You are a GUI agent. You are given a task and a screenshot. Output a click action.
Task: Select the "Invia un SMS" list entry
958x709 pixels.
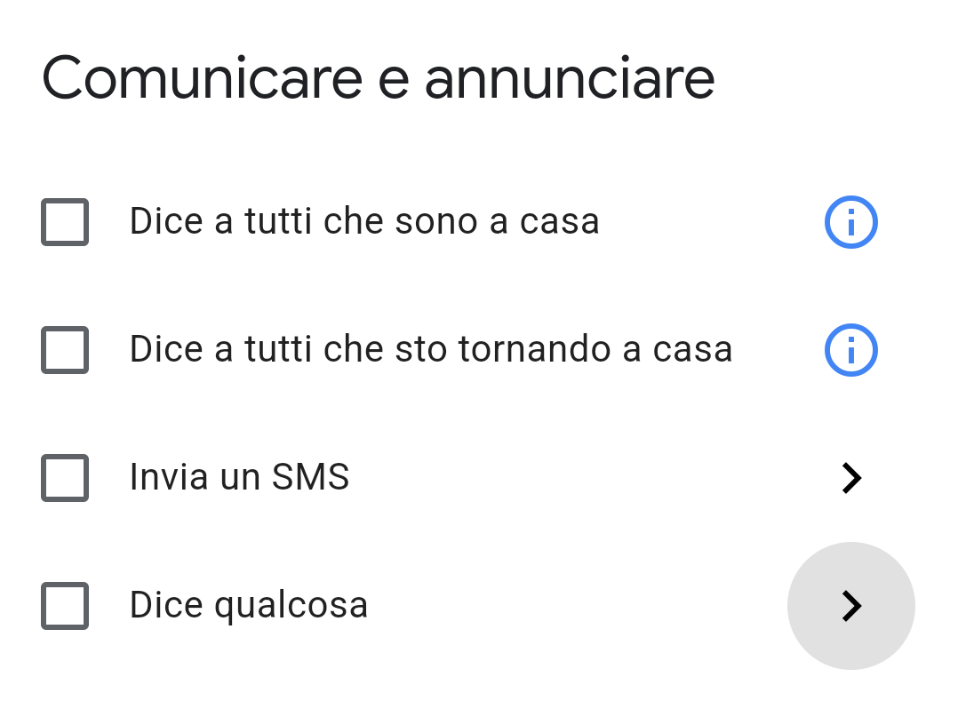click(238, 477)
